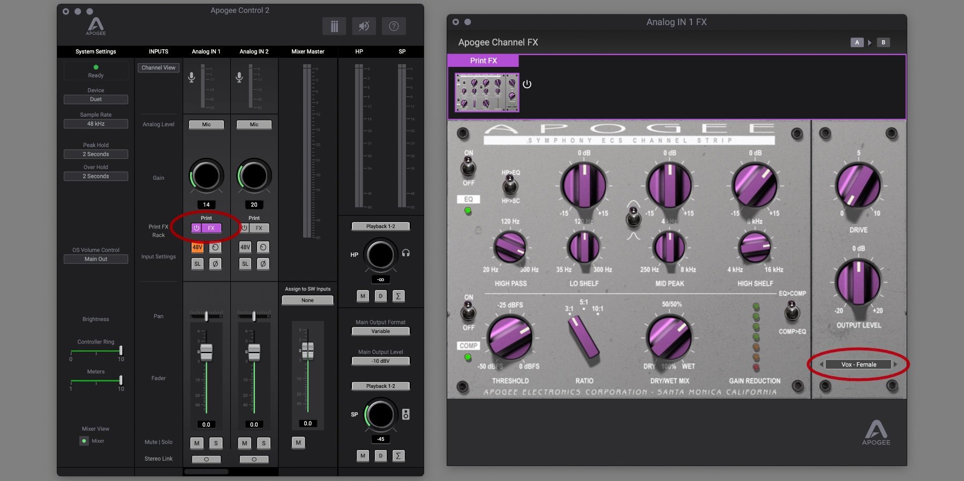Flip the HP>EQ / HP>SC switch
This screenshot has height=481, width=964.
(x=510, y=186)
